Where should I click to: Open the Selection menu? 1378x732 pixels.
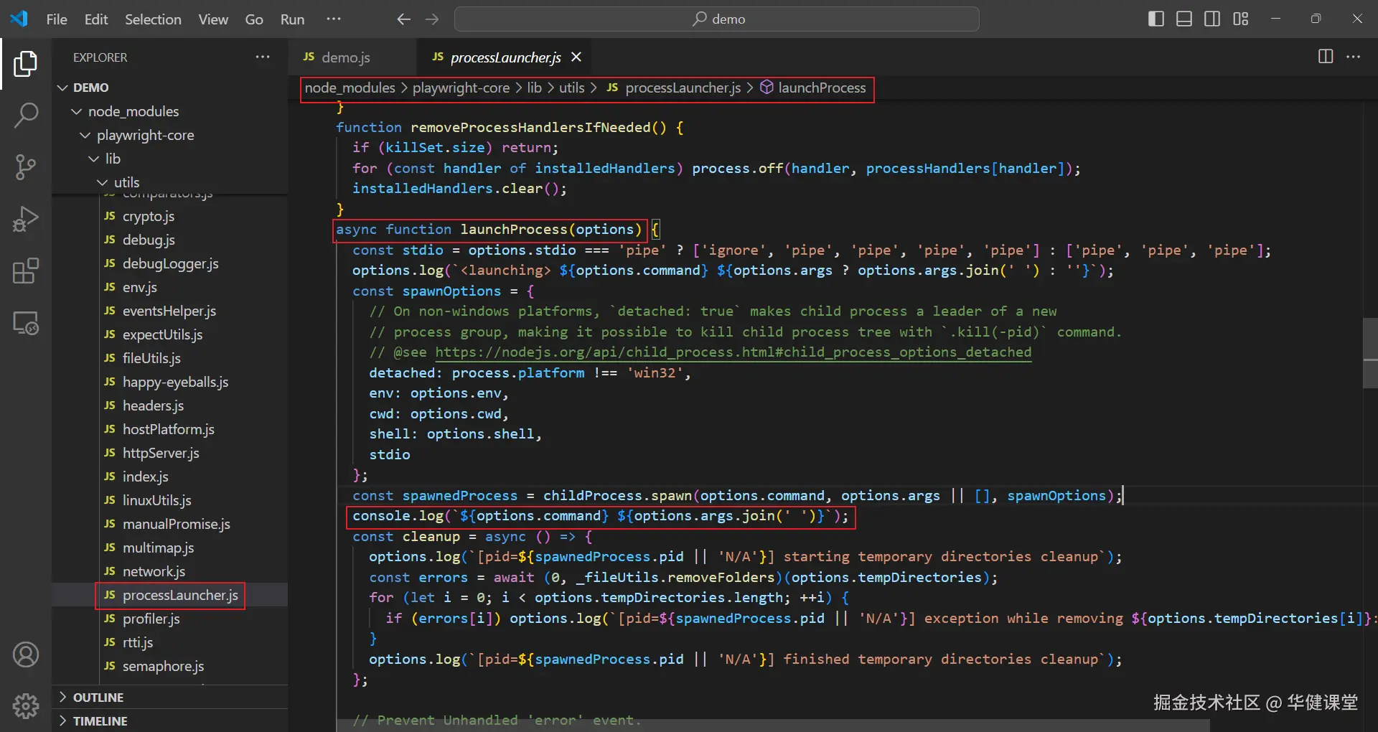click(x=153, y=19)
